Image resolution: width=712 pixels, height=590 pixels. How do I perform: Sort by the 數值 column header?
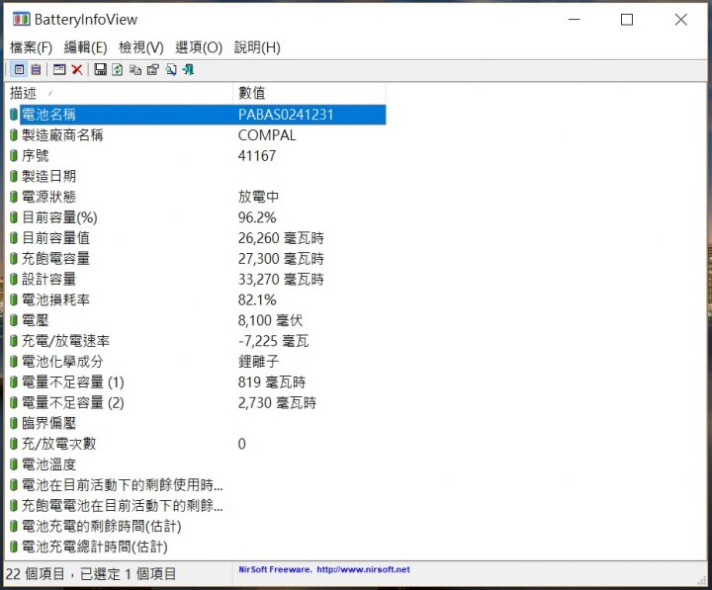click(x=310, y=93)
